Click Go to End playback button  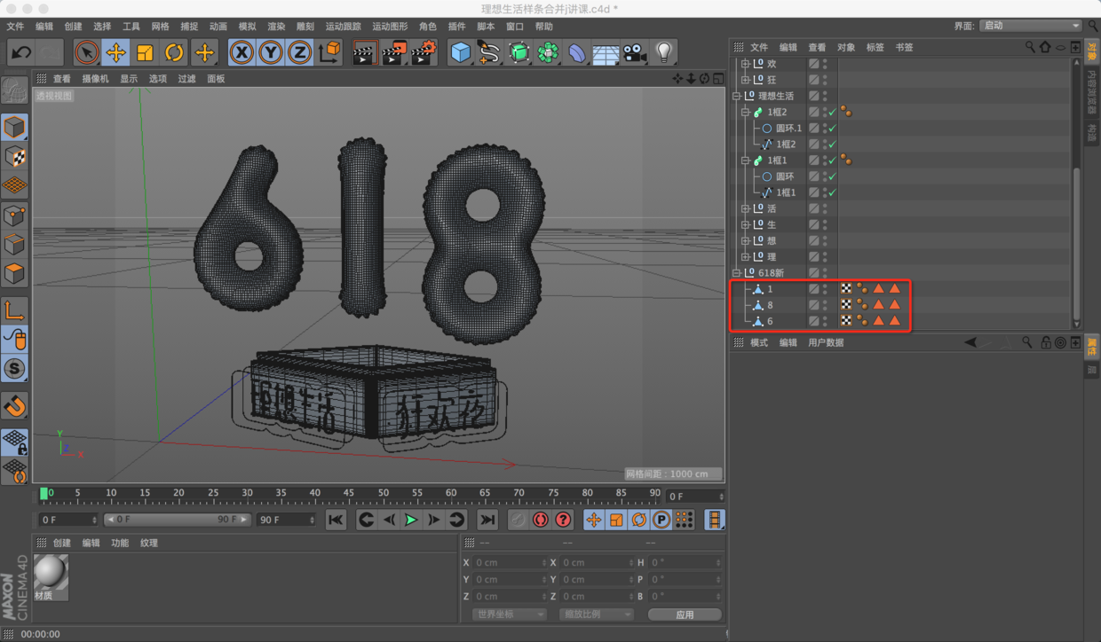pyautogui.click(x=487, y=520)
